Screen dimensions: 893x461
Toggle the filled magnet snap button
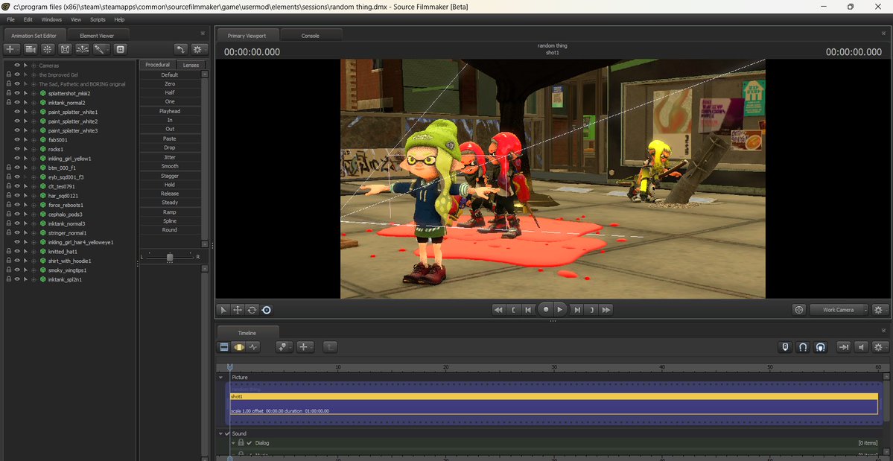coord(820,346)
